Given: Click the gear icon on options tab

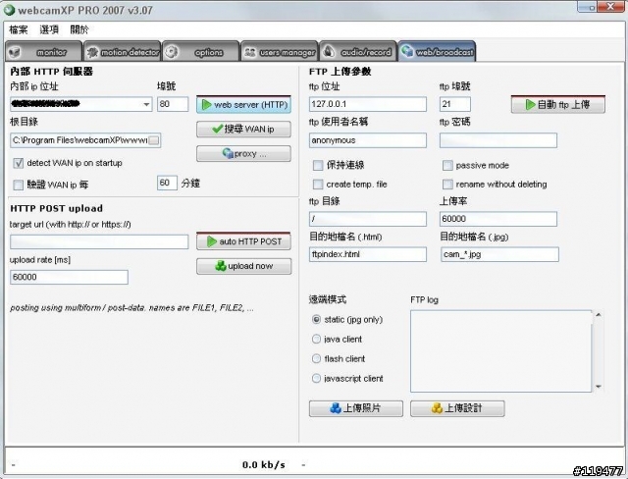Looking at the screenshot, I should (x=173, y=52).
